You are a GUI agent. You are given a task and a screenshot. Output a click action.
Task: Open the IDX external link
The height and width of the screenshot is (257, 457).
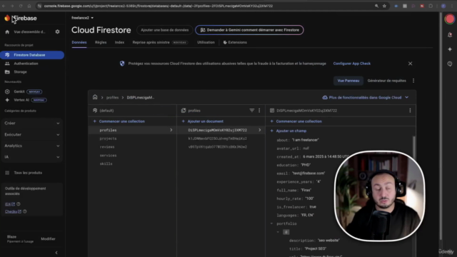[x=9, y=204]
